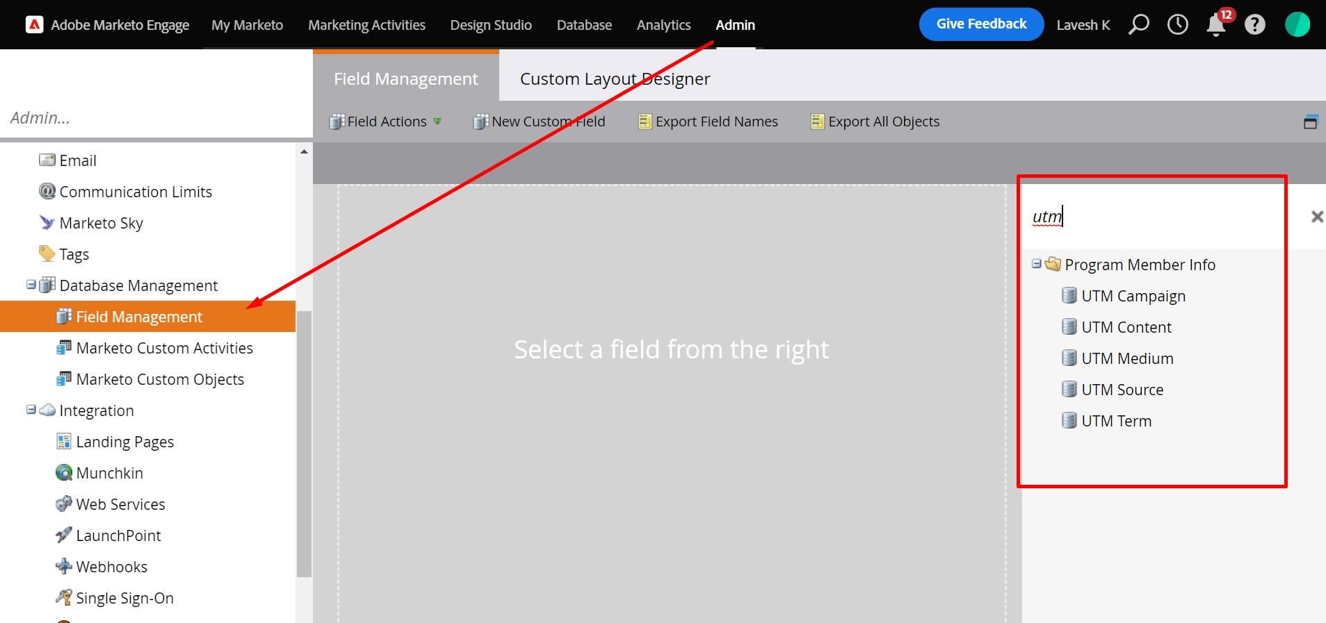Click the Web Services gear icon

coord(64,504)
